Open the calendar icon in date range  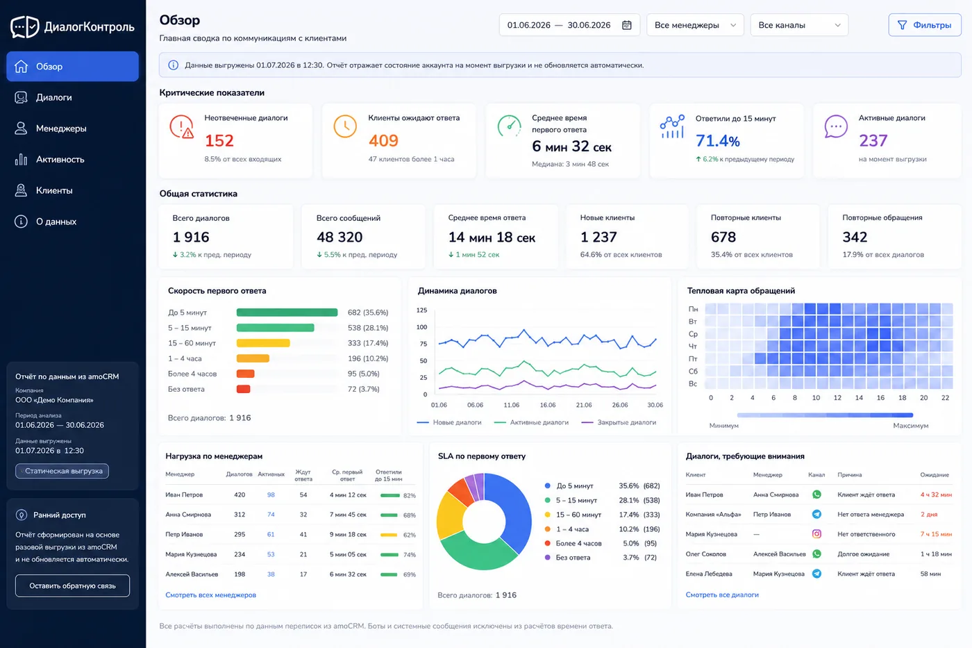[x=627, y=25]
